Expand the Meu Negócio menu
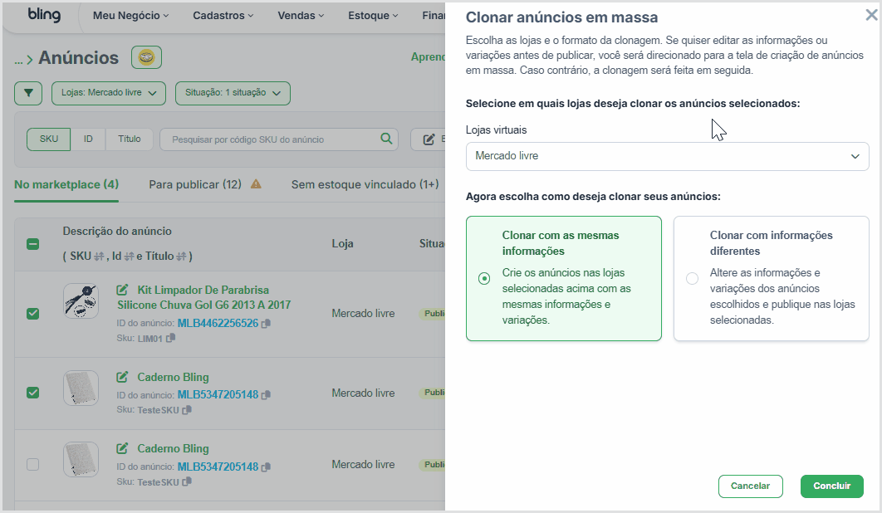This screenshot has height=513, width=882. pos(130,16)
